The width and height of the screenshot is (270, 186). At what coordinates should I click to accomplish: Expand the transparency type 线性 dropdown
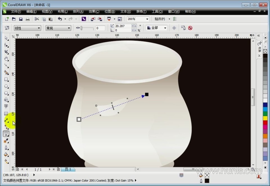[x=39, y=28]
